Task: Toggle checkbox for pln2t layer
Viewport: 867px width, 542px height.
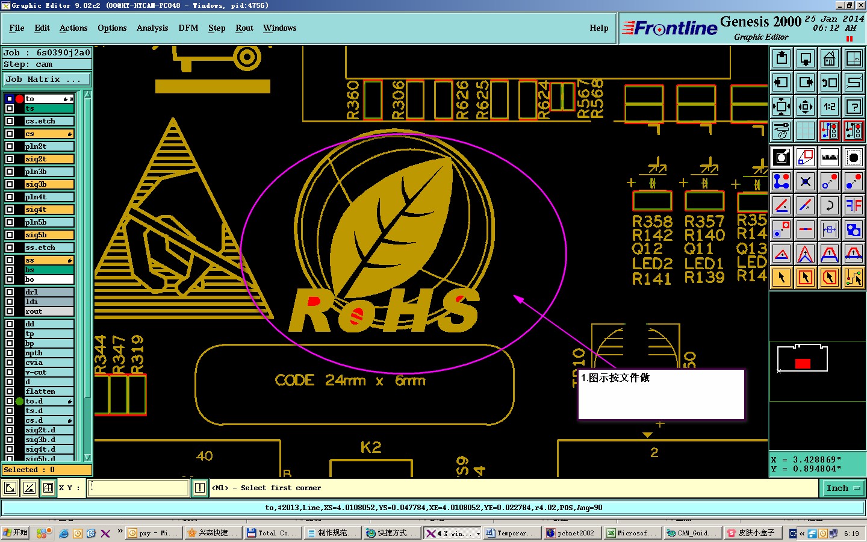Action: pyautogui.click(x=10, y=146)
